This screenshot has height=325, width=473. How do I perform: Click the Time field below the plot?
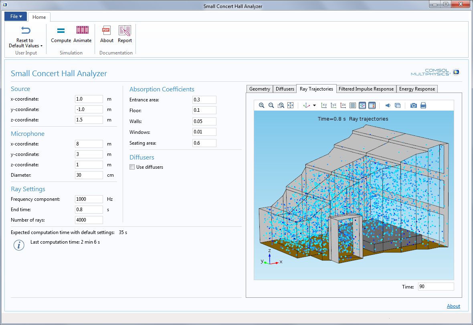click(436, 287)
